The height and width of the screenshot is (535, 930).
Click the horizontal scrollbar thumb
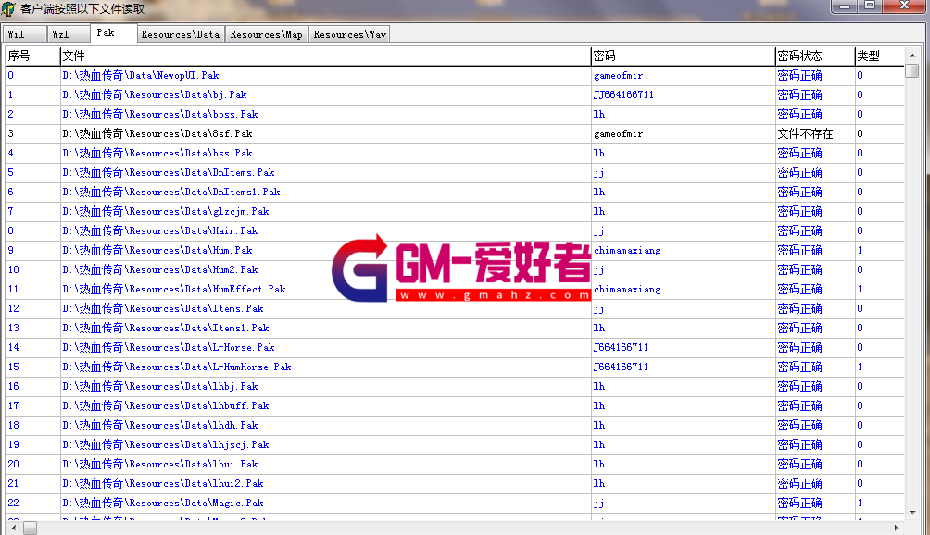click(x=30, y=528)
